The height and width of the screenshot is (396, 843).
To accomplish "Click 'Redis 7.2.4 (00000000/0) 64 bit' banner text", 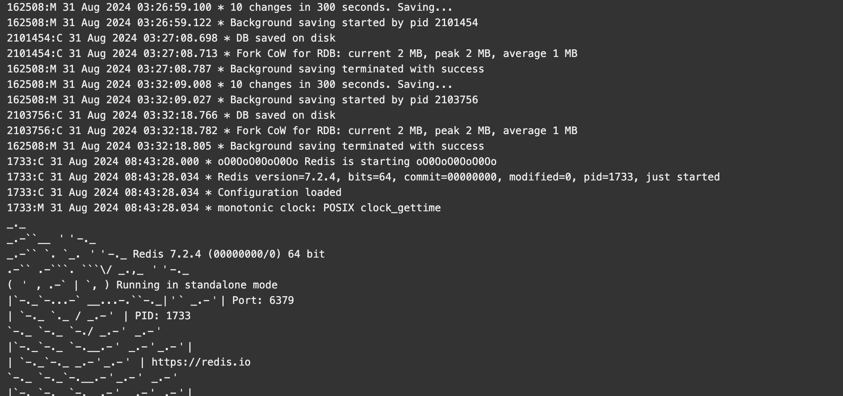I will [x=229, y=254].
